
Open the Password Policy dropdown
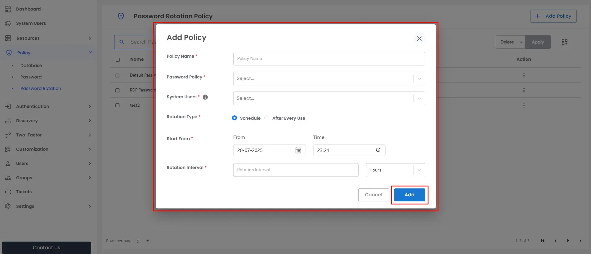[329, 78]
